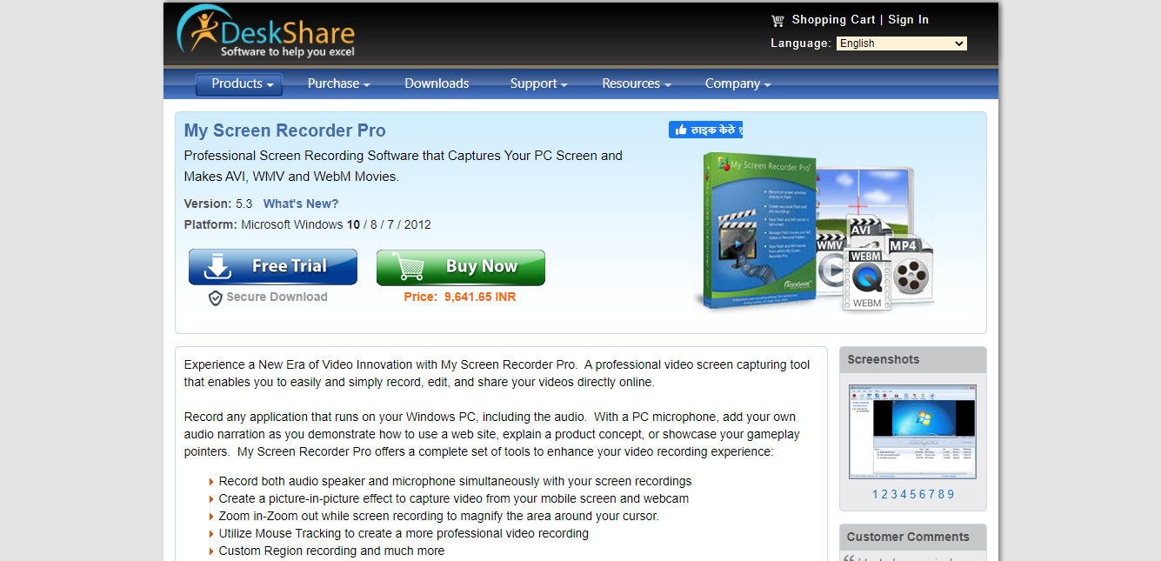
Task: Open the screenshot preview thumbnail
Action: coord(912,431)
